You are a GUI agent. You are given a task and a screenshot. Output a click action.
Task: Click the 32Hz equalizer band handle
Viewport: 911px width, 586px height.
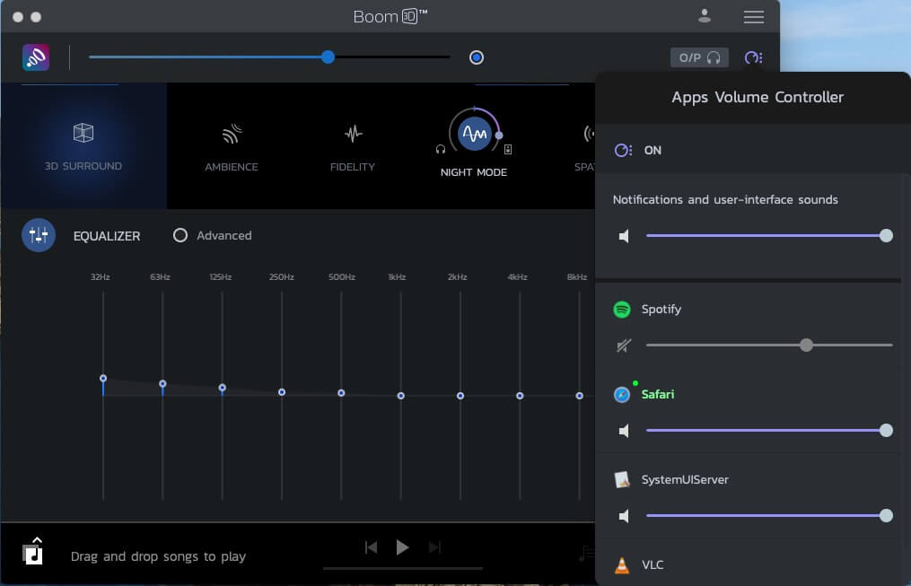103,378
